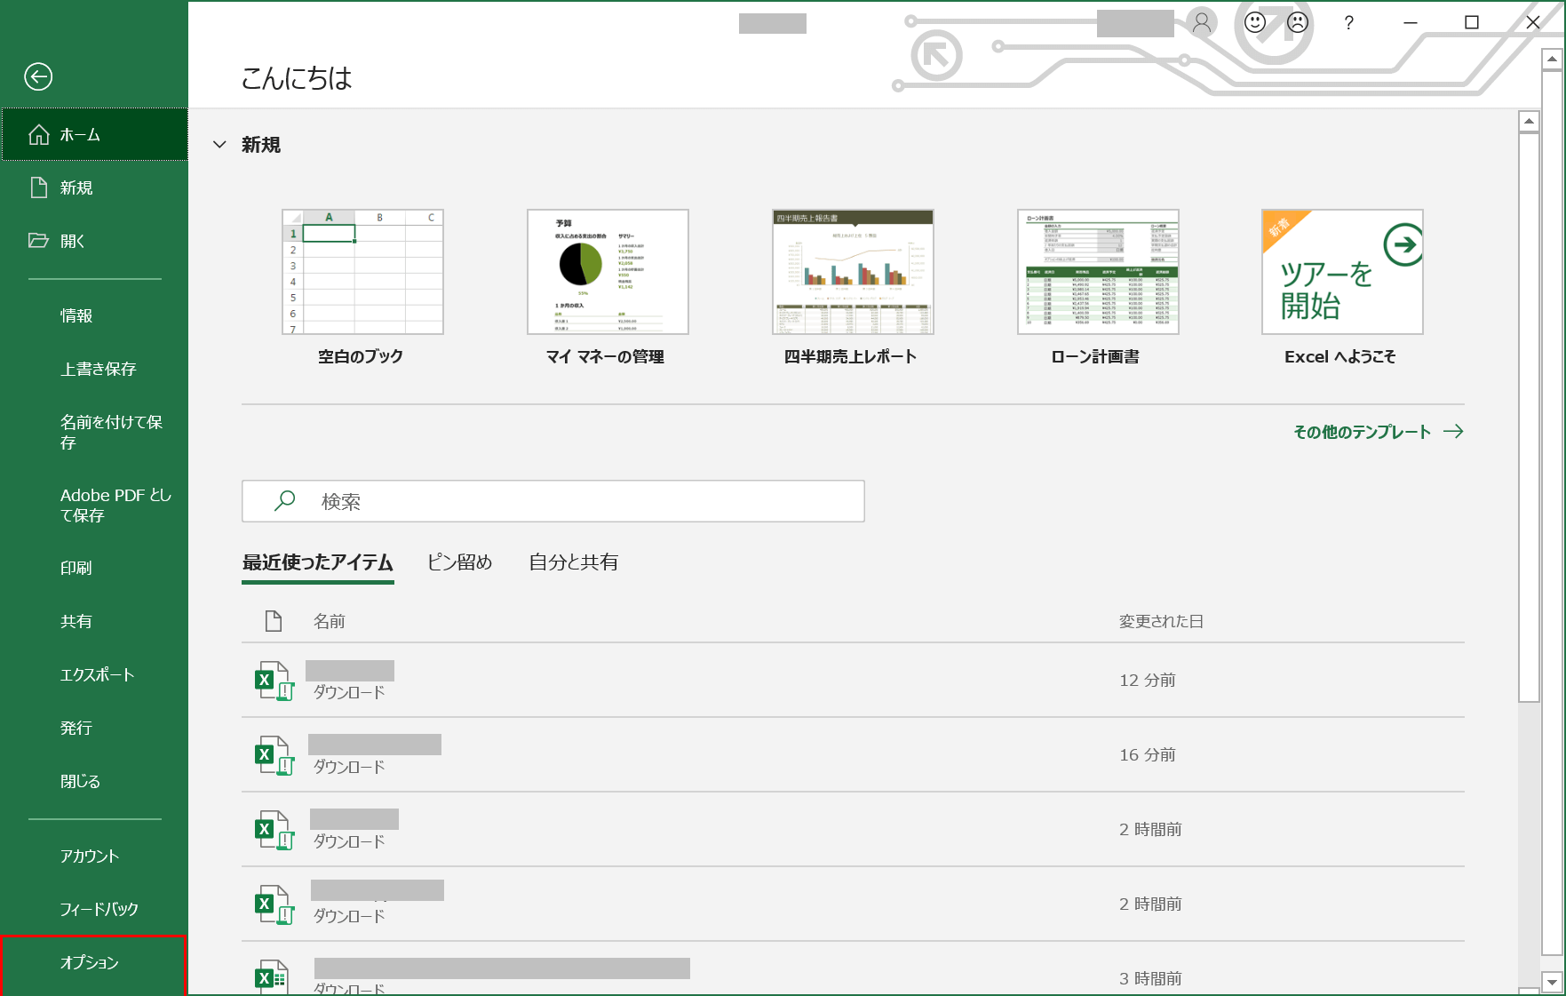Open オプション at the sidebar bottom

click(x=94, y=963)
